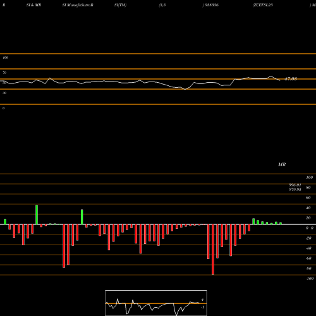
Task: Click the tallest green MR histogram bar
Action: [37, 215]
